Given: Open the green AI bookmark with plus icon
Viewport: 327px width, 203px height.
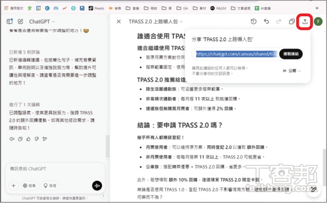Looking at the screenshot, I should coord(263,8).
